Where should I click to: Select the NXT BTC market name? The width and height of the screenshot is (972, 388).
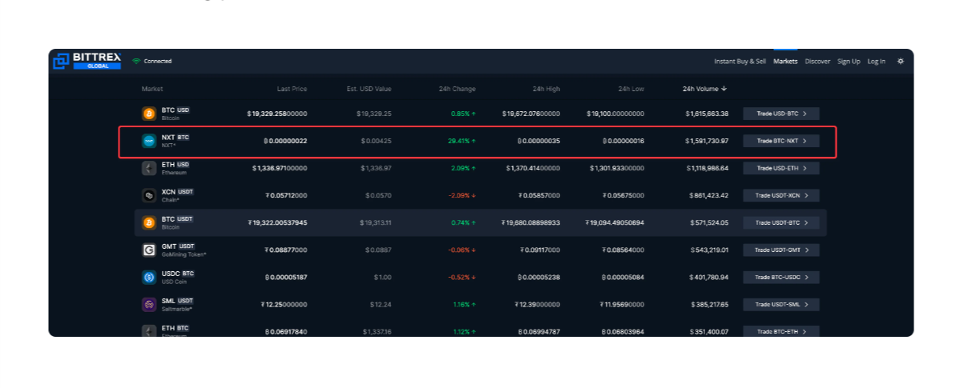pyautogui.click(x=175, y=138)
